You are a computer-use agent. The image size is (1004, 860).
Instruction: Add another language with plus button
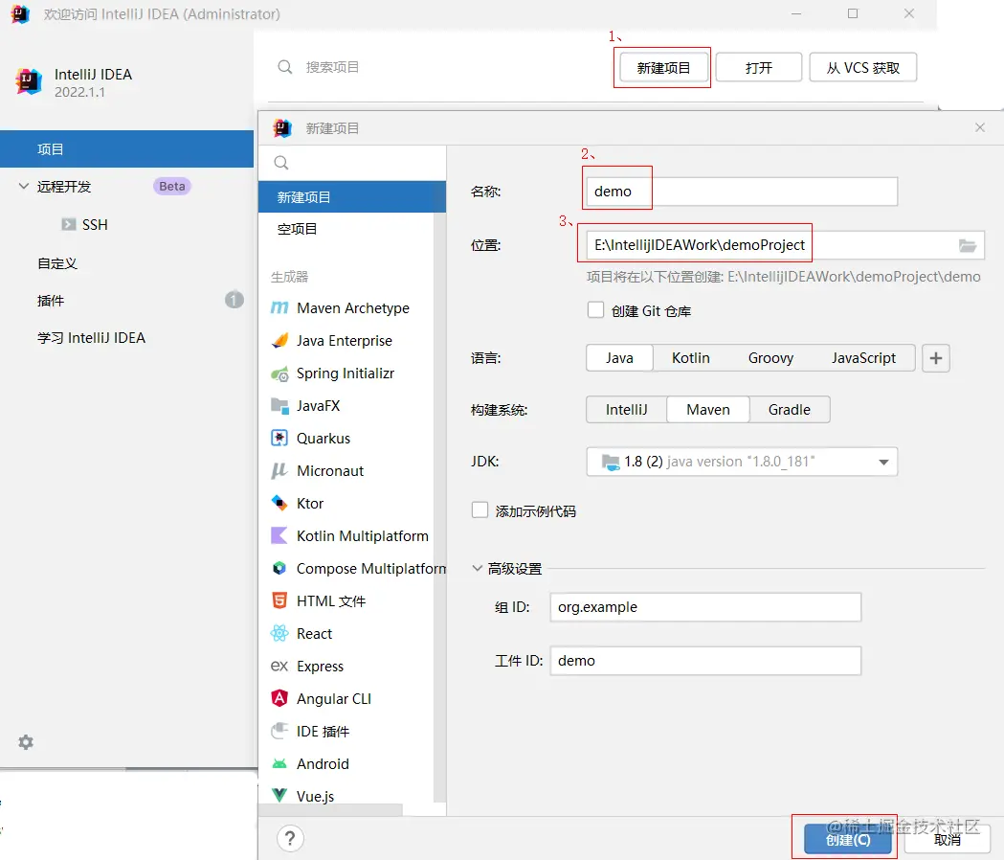[935, 358]
